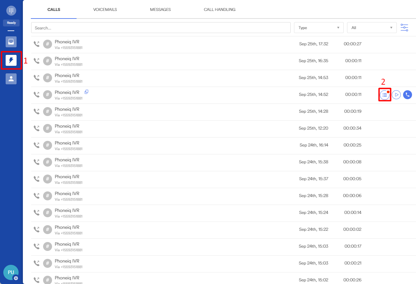Screen dimensions: 416x284
Task: Select the lightning bolt activity icon
Action: click(11, 61)
